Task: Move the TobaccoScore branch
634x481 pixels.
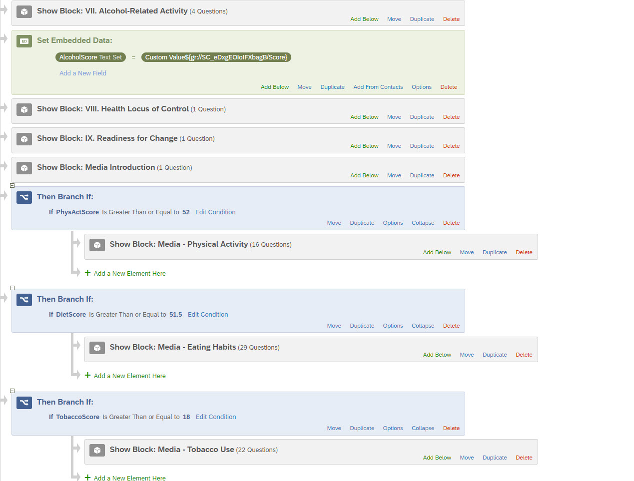Action: (x=334, y=429)
